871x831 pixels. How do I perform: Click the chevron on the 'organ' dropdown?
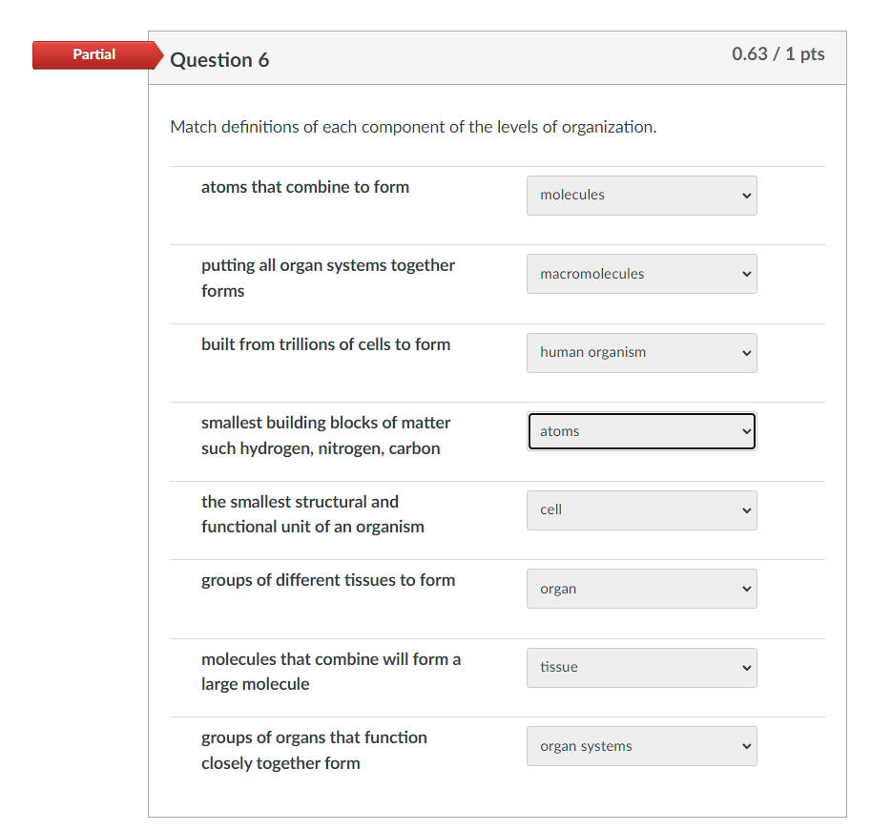pyautogui.click(x=746, y=589)
